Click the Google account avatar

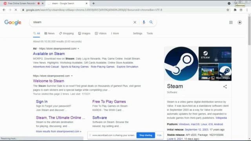[240, 22]
